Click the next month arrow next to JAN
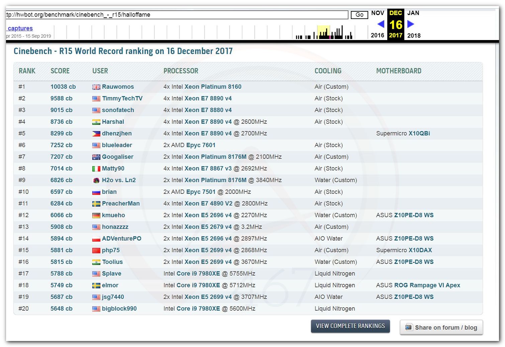The width and height of the screenshot is (505, 347). [411, 24]
